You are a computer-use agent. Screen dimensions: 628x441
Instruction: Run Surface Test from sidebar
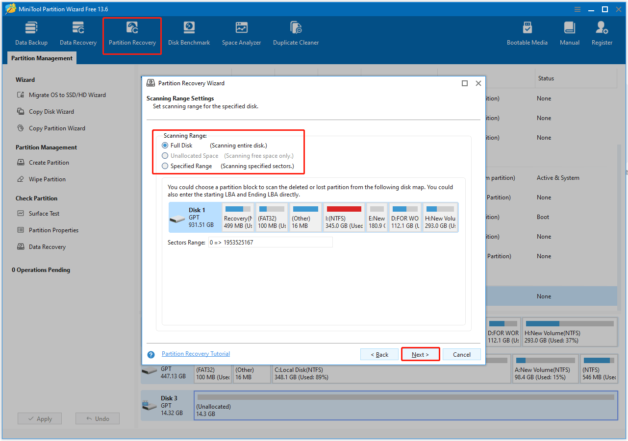[39, 214]
